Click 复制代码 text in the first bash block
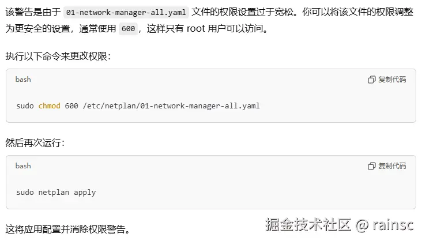 [x=392, y=80]
